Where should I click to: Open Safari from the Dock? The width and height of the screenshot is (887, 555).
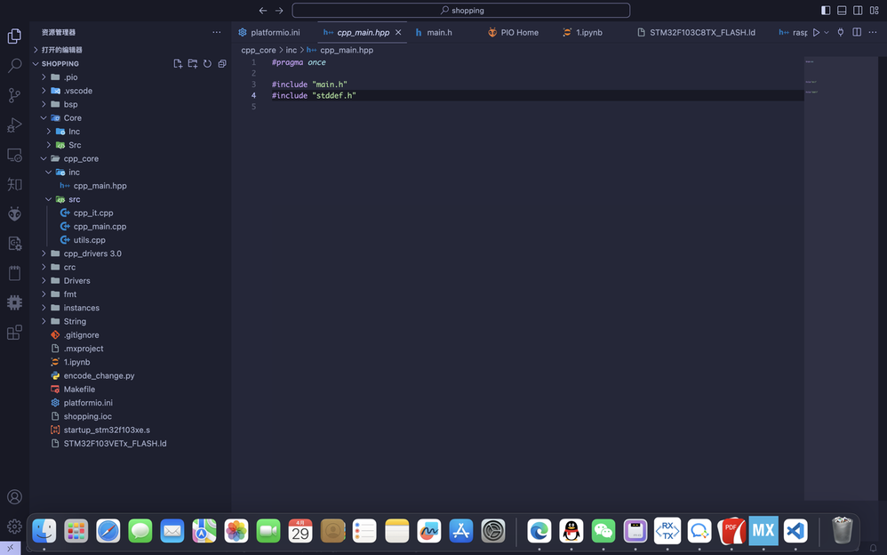(108, 531)
